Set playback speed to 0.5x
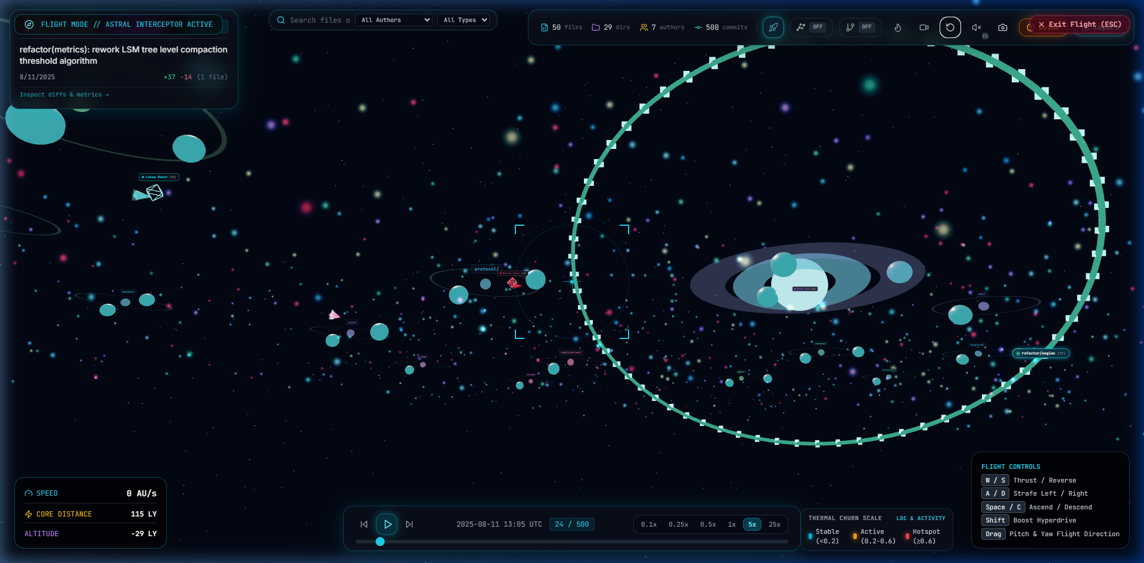This screenshot has width=1144, height=563. click(x=708, y=525)
